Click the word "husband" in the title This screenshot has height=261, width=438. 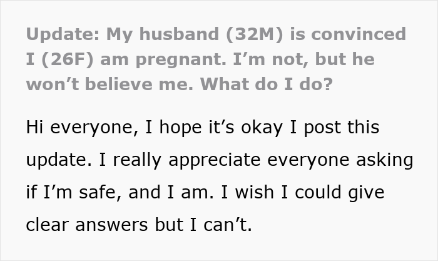(171, 35)
